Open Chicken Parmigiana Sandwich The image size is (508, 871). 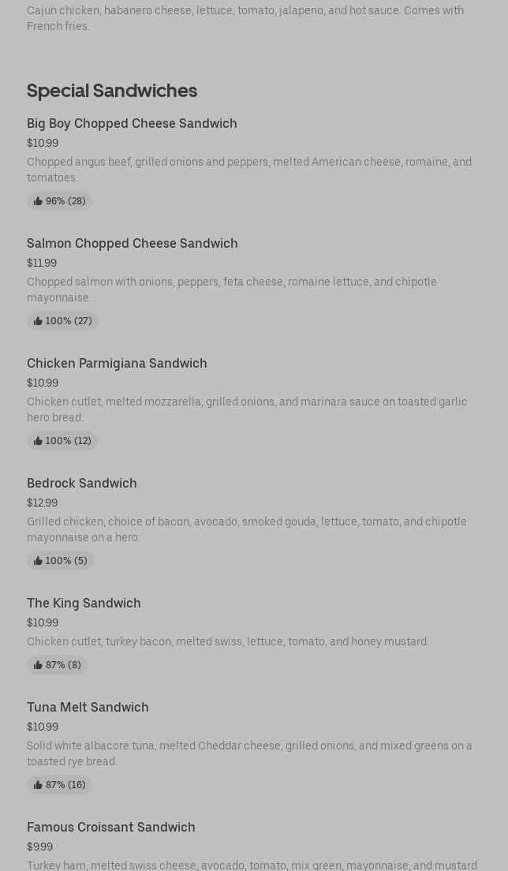(x=117, y=363)
